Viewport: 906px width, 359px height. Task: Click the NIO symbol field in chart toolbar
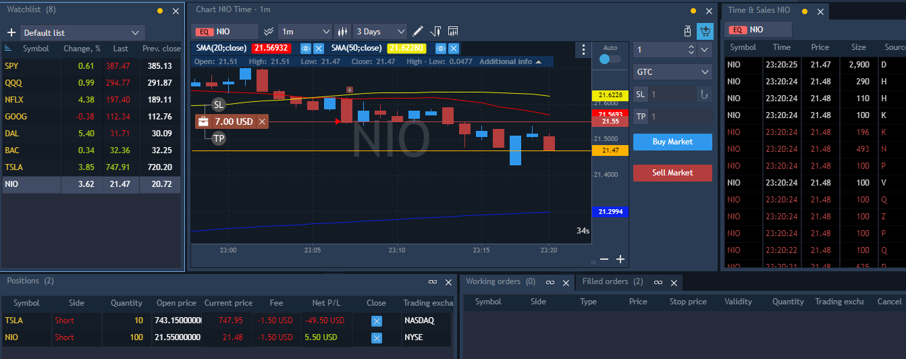click(x=225, y=31)
